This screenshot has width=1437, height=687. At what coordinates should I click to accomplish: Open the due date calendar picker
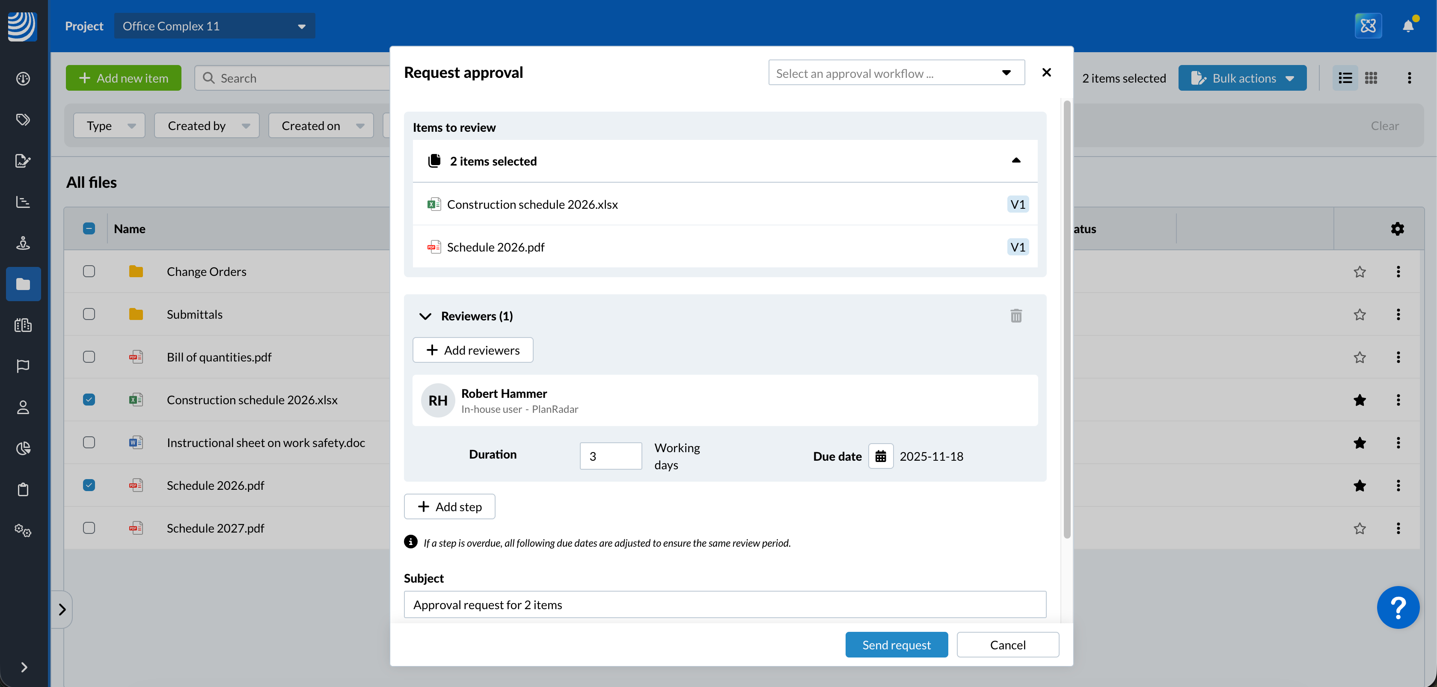[880, 456]
